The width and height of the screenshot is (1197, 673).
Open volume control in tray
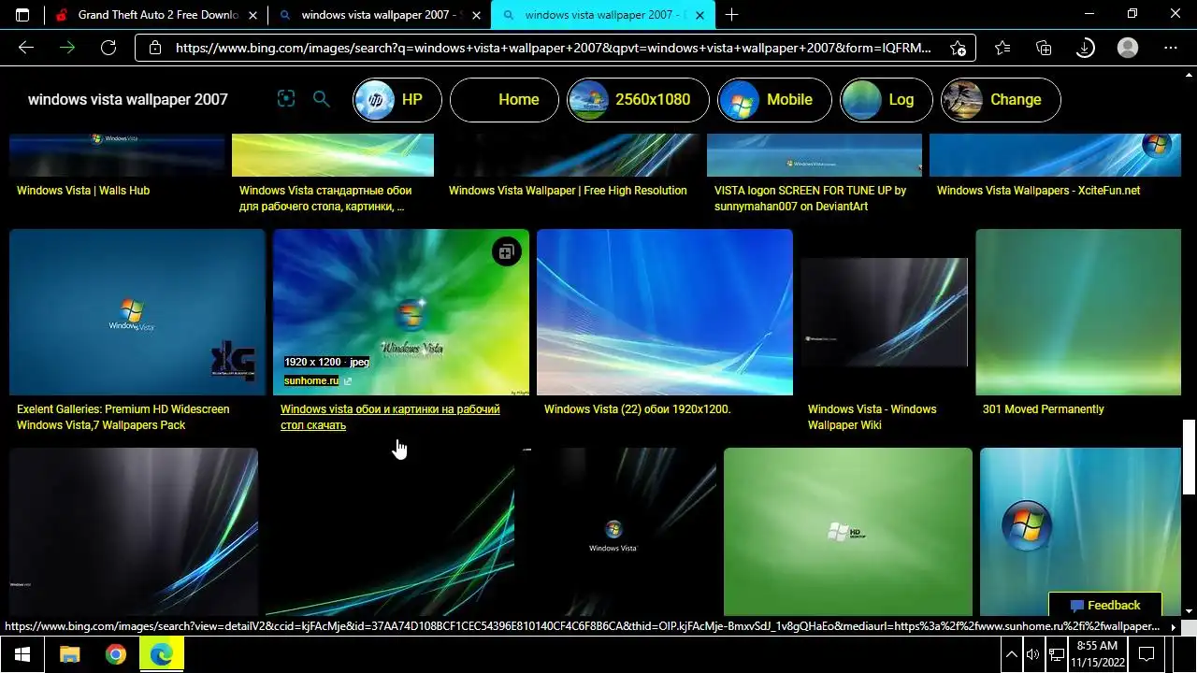(1032, 654)
